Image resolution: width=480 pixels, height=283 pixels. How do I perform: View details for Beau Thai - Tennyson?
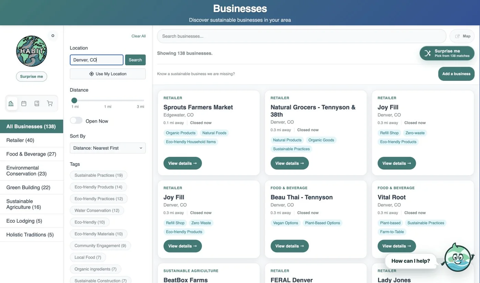[x=289, y=246]
